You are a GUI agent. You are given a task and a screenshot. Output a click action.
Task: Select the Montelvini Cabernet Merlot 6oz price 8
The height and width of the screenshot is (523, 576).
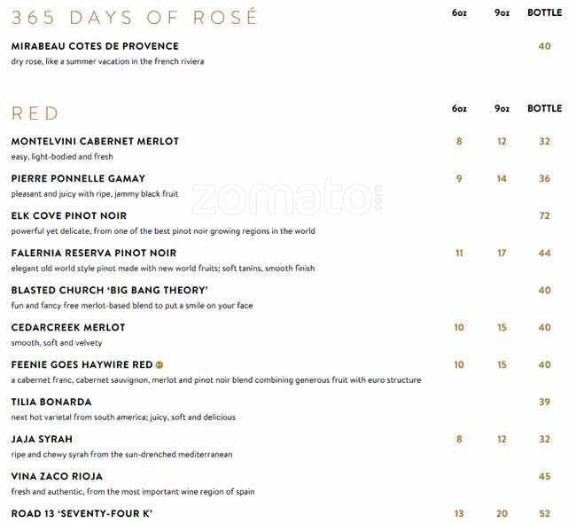[459, 142]
